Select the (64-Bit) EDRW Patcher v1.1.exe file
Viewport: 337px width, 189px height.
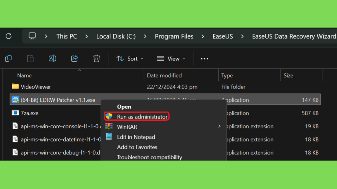click(58, 100)
